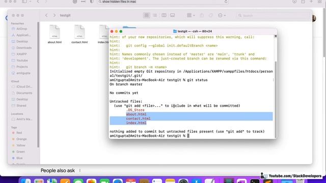326x183 pixels.
Task: Open Finder action menu dropdown
Action: (x=222, y=15)
